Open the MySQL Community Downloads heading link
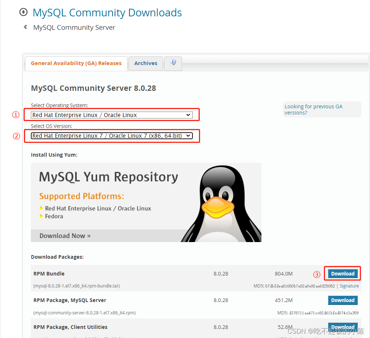 tap(107, 12)
